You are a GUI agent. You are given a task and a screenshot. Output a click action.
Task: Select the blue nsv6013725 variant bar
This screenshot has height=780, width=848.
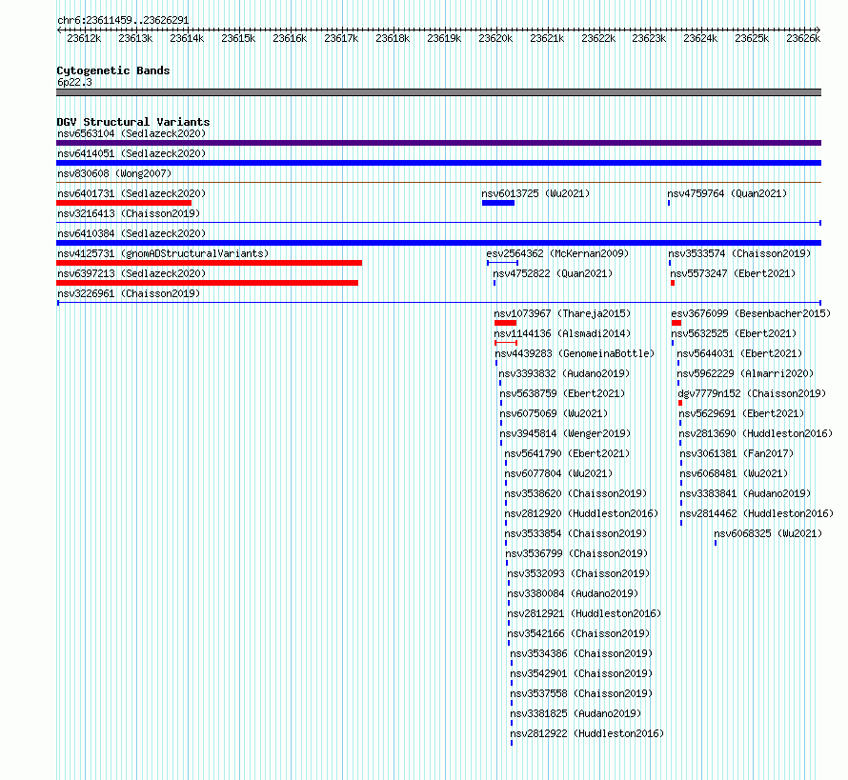point(498,203)
